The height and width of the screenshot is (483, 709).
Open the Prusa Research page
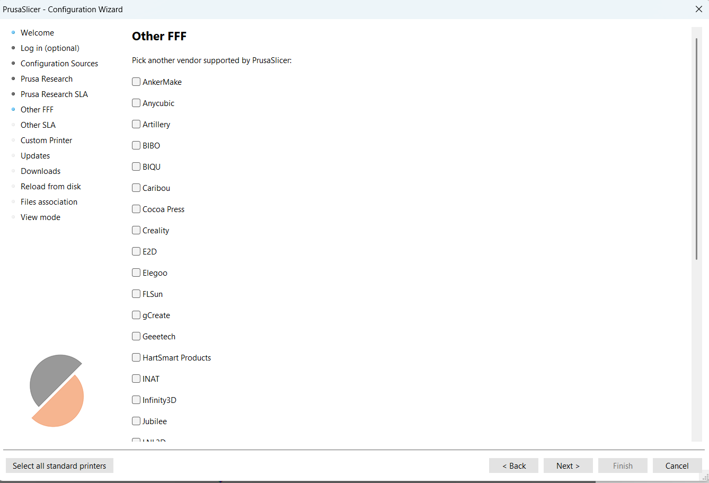(x=47, y=79)
